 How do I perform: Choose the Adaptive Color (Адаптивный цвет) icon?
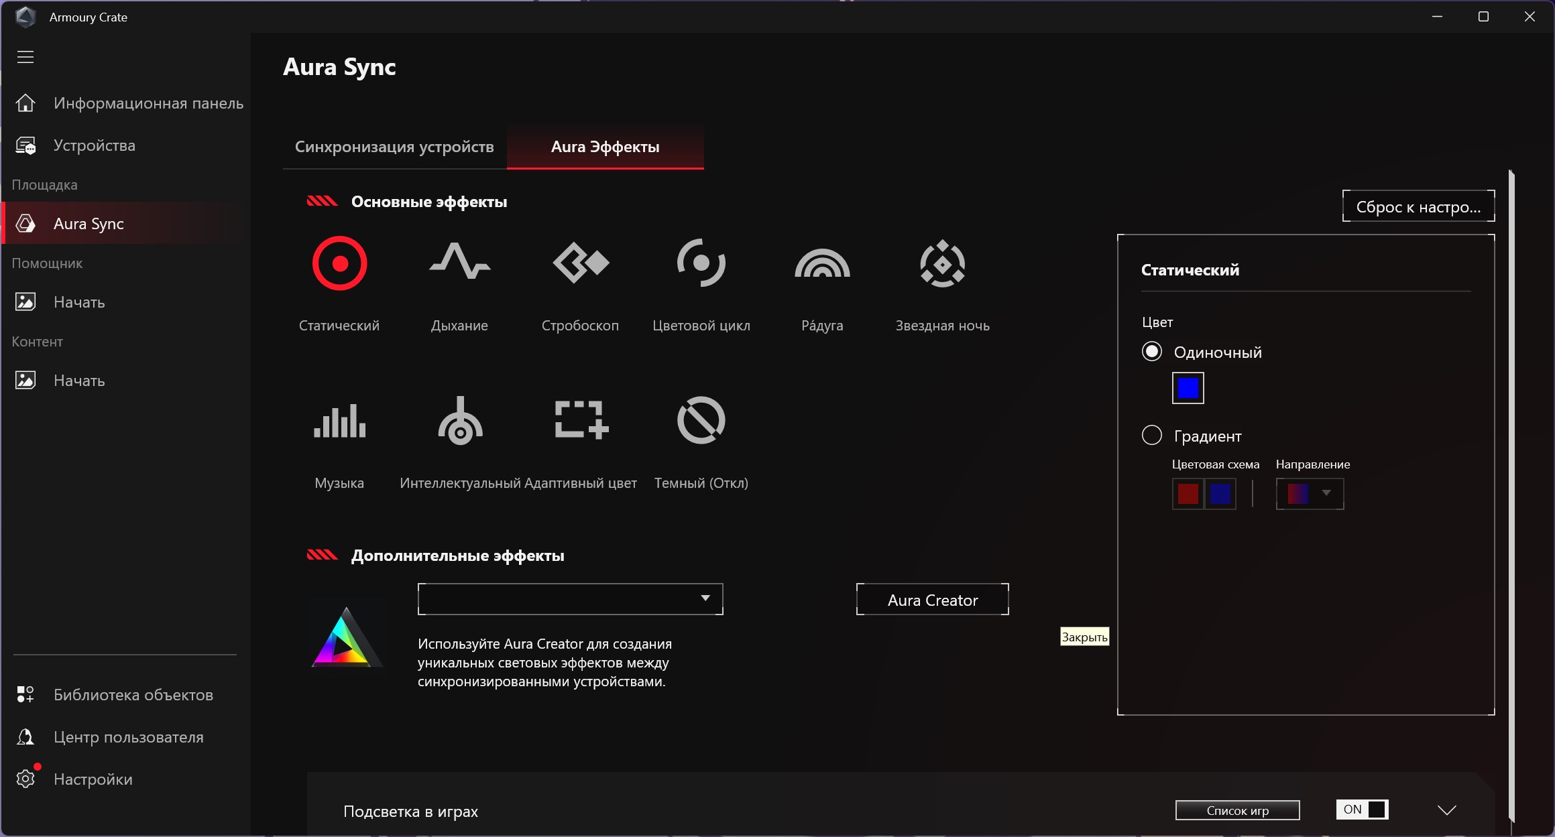(x=581, y=420)
